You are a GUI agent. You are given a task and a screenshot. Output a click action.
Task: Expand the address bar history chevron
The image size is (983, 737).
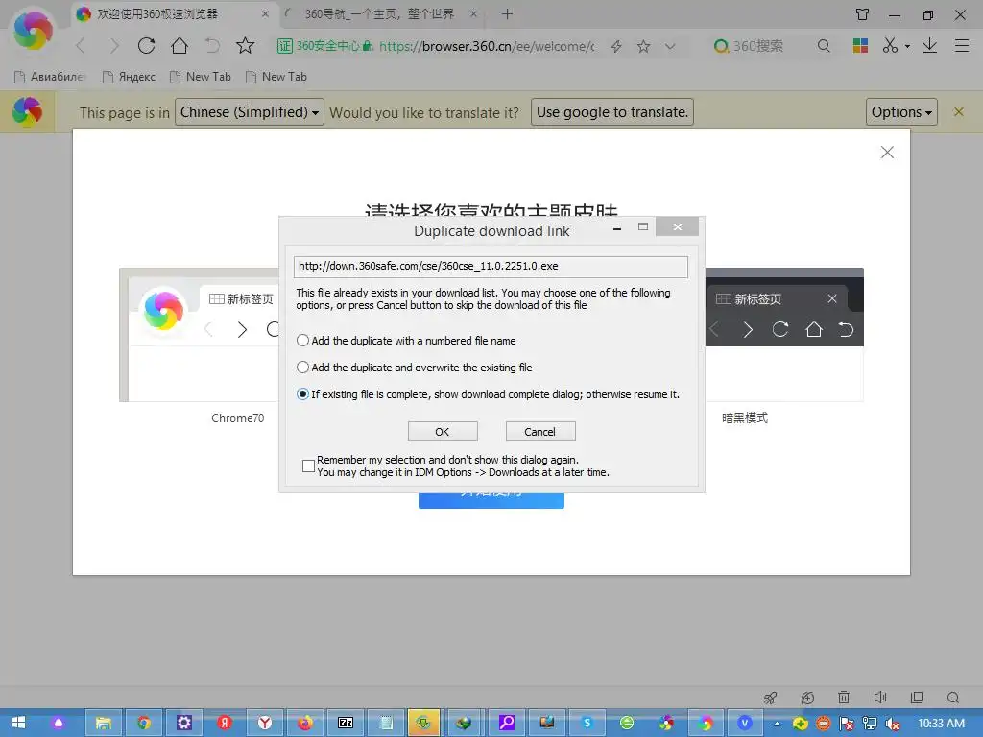click(670, 46)
